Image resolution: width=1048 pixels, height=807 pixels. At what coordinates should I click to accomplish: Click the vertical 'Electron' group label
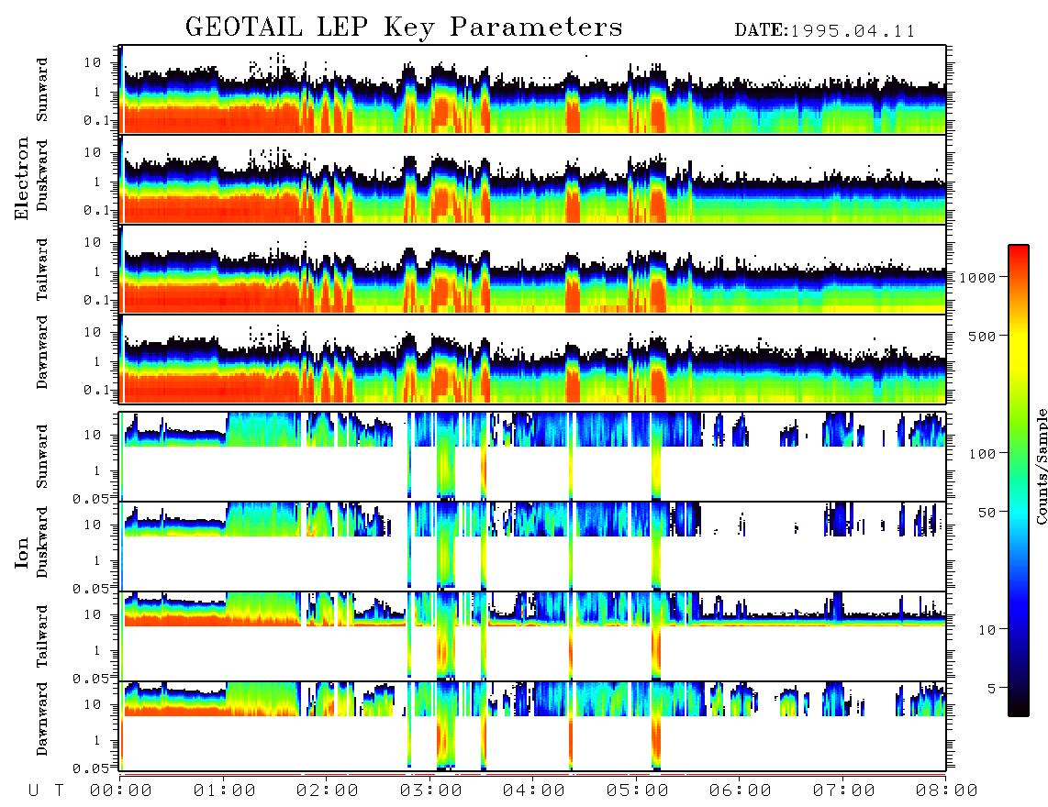pos(21,179)
